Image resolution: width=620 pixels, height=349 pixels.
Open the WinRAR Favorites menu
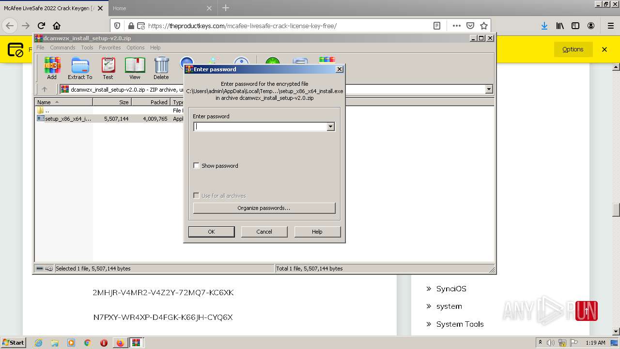tap(110, 48)
